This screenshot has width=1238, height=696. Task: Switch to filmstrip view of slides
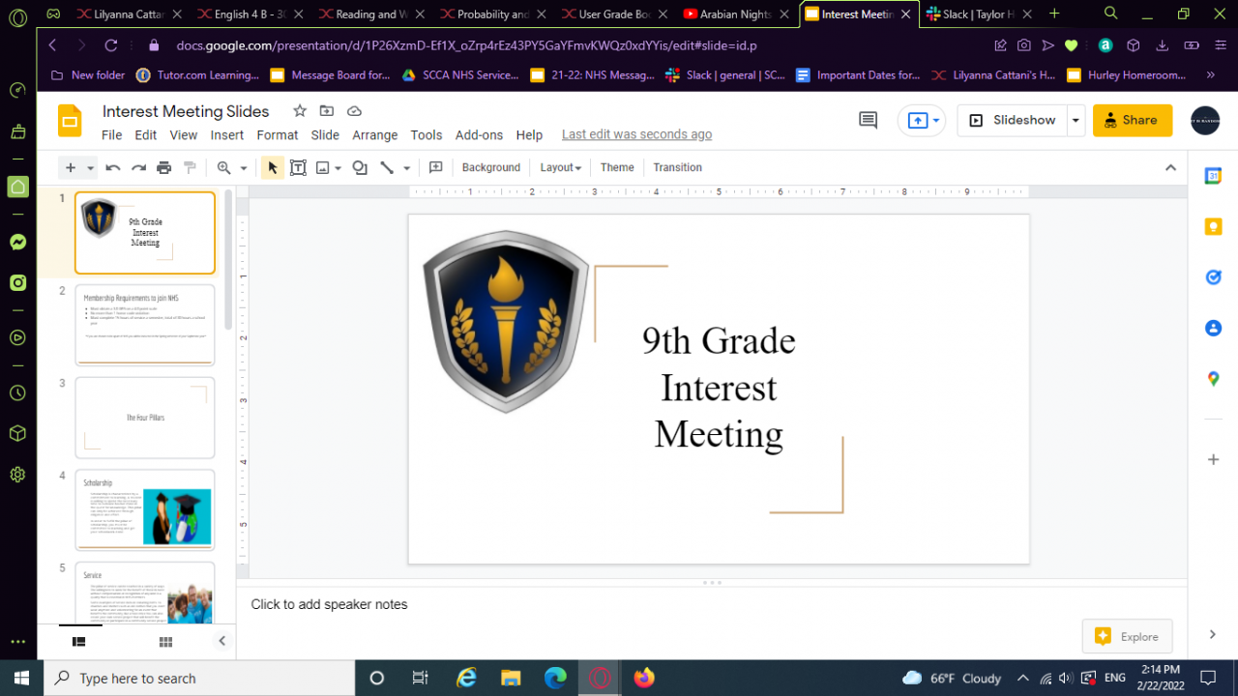coord(79,641)
